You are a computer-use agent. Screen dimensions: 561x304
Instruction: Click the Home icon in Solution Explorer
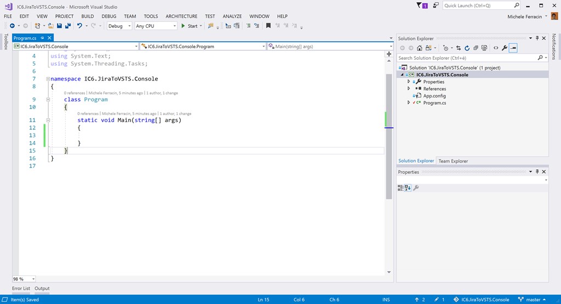tap(420, 48)
